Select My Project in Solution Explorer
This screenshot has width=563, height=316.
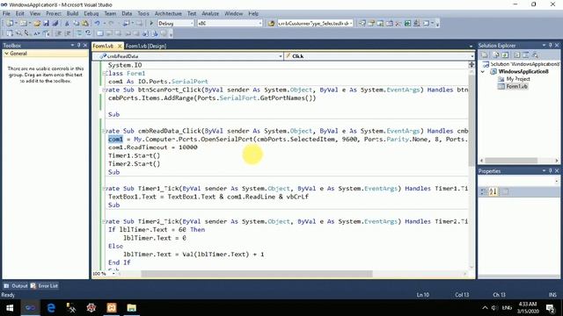click(x=518, y=79)
